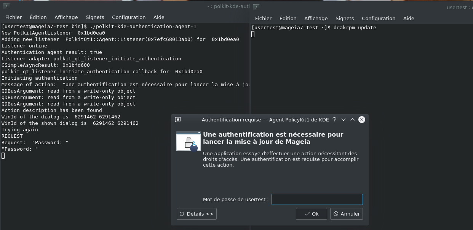This screenshot has width=473, height=230.
Task: Click 'GSimpleAsyncResult: 0x1bfd600' line
Action: [46, 65]
